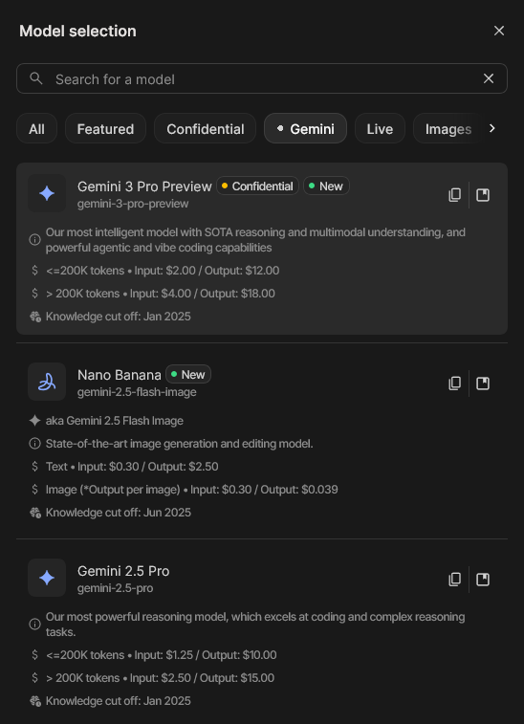Click the dollar icon beside Input: $4.00 pricing
Viewport: 524px width, 724px height.
[34, 294]
